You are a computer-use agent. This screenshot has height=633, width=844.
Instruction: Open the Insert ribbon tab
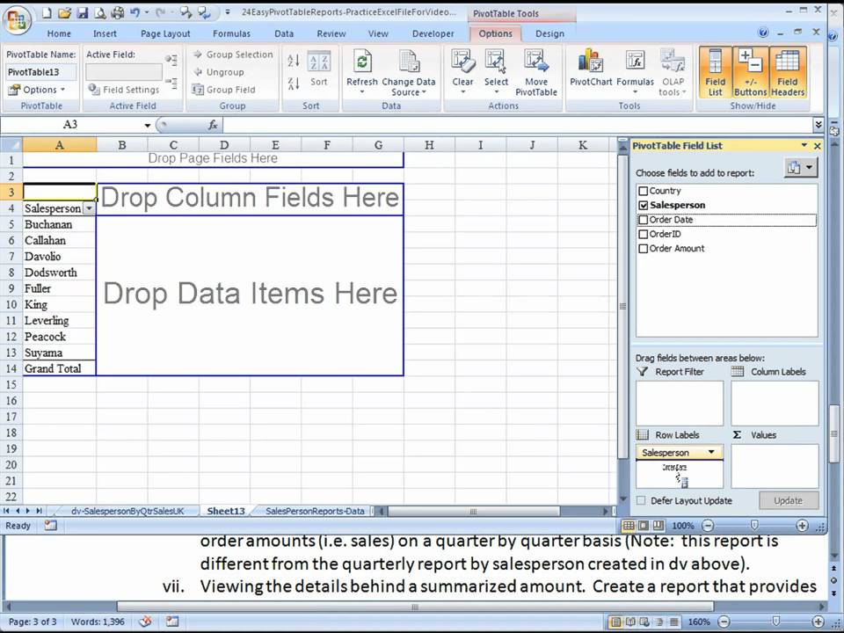click(x=105, y=33)
